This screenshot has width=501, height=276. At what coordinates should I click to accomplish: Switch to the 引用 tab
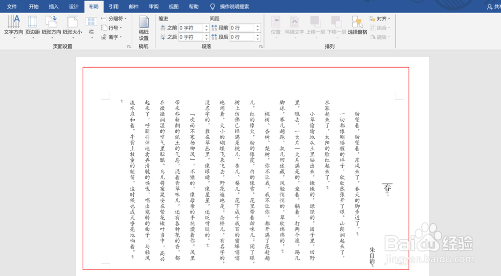[114, 7]
